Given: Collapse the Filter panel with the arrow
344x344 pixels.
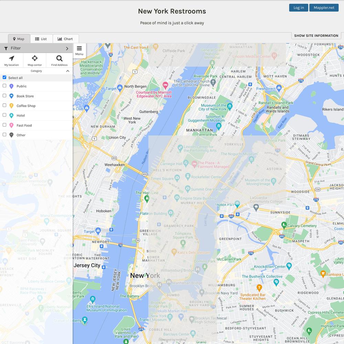Looking at the screenshot, I should click(67, 49).
